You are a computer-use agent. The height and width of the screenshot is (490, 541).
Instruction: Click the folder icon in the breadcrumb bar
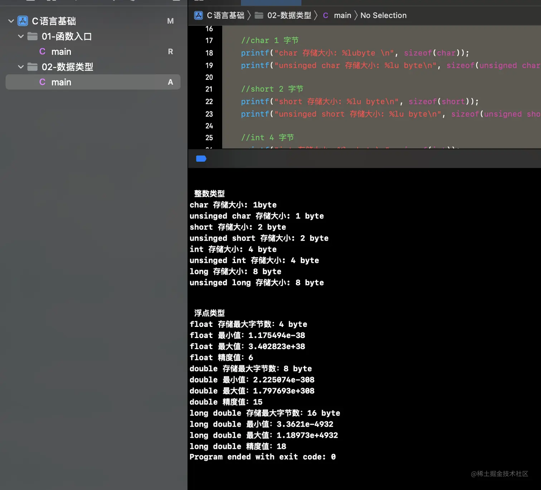pos(259,15)
